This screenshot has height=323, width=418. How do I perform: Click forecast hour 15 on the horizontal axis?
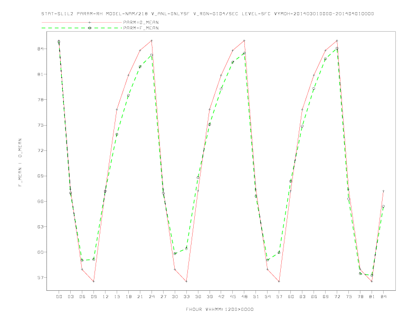[117, 297]
